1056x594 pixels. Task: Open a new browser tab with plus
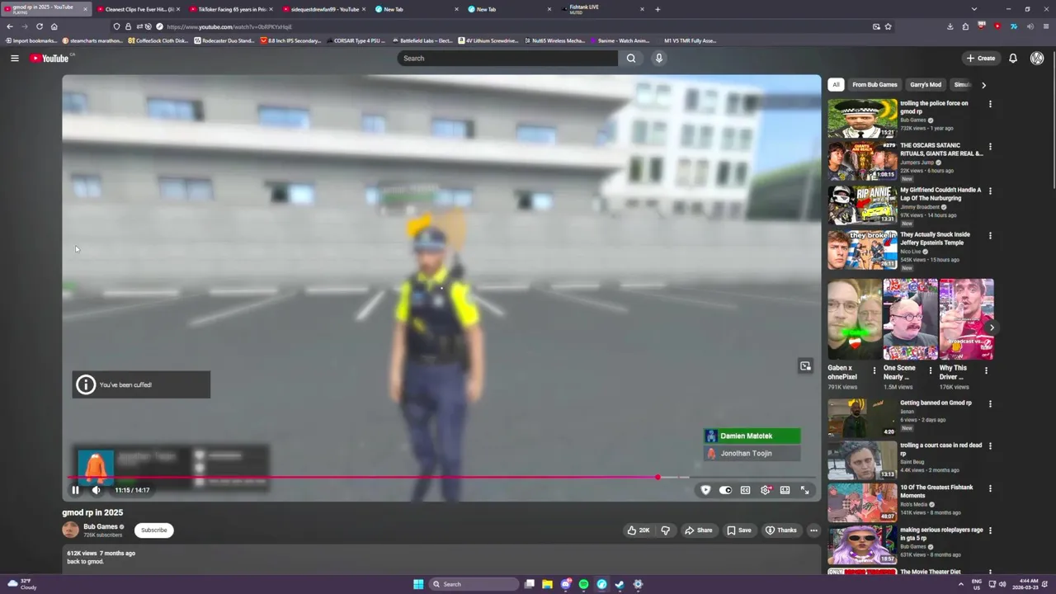pos(658,9)
